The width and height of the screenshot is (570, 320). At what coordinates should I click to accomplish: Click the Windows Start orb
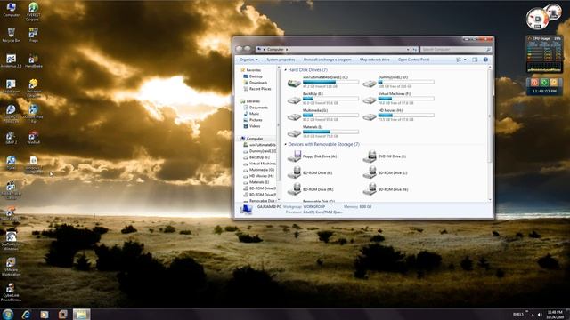(x=8, y=314)
